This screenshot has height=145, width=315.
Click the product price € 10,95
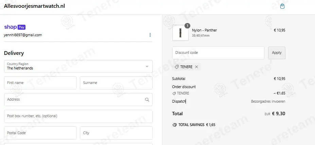(279, 30)
